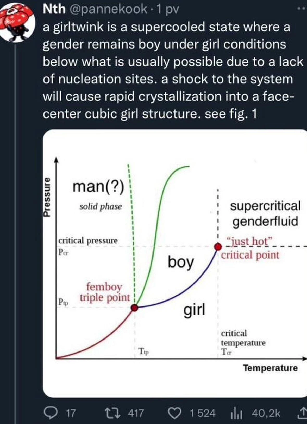Open the Nth display name link
Image resolution: width=307 pixels, height=424 pixels.
(x=54, y=9)
